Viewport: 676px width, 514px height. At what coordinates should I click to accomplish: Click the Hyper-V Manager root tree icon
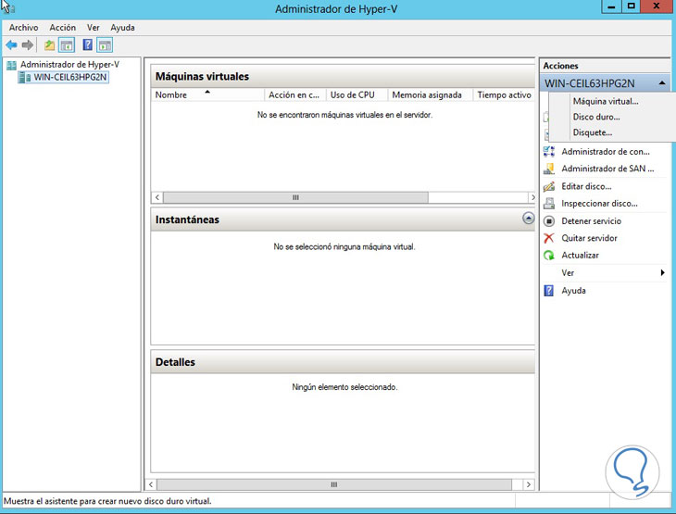pos(12,65)
